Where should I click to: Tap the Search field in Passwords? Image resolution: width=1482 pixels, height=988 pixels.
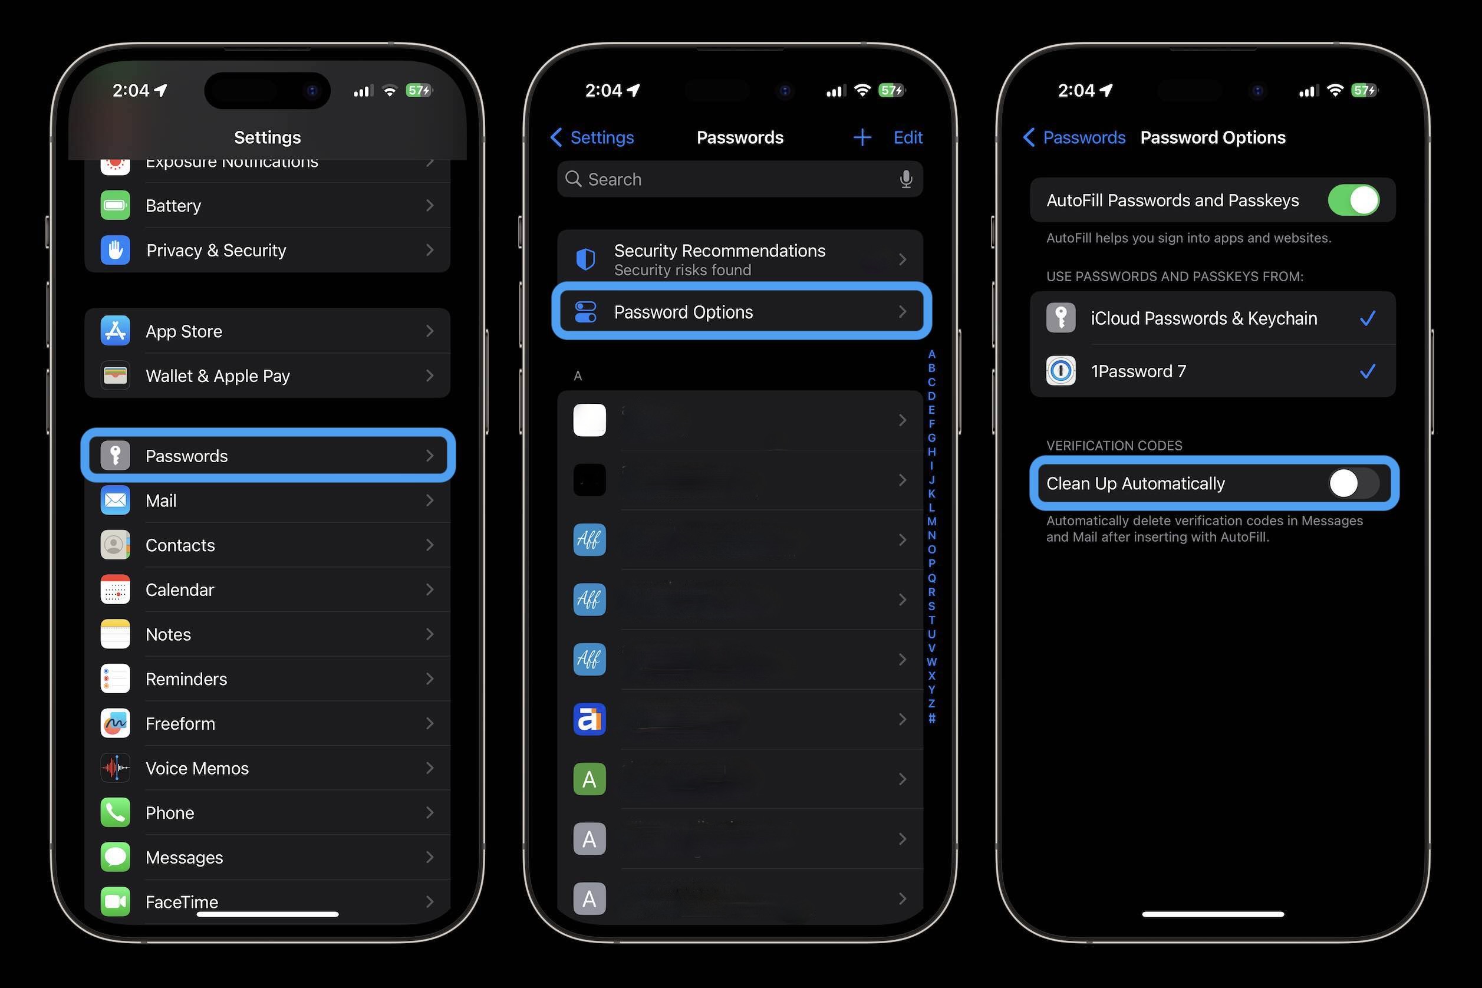coord(740,179)
